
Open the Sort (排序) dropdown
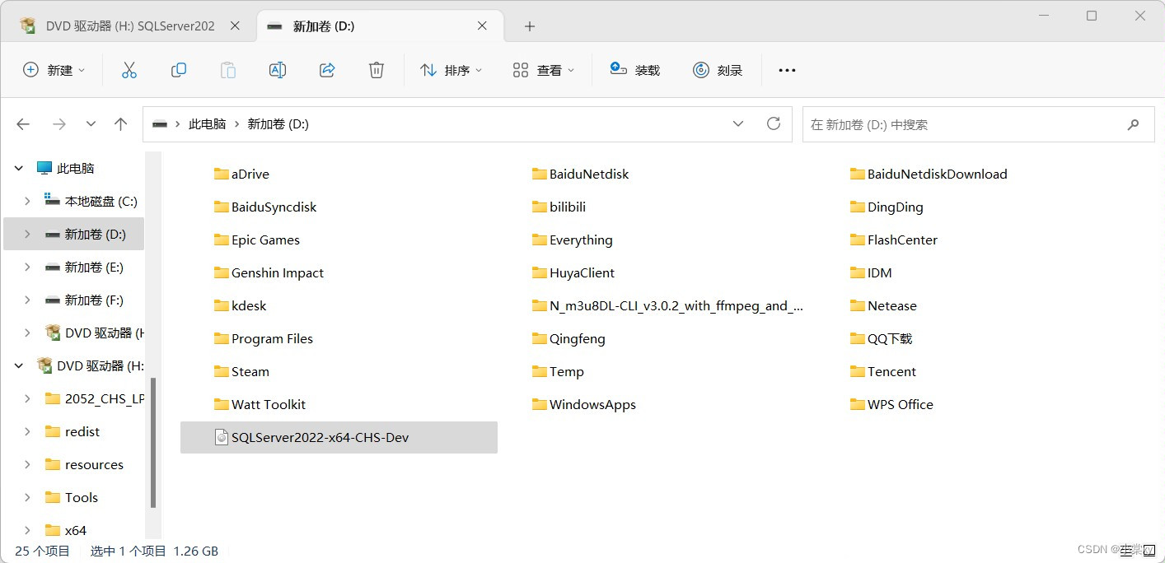(451, 70)
